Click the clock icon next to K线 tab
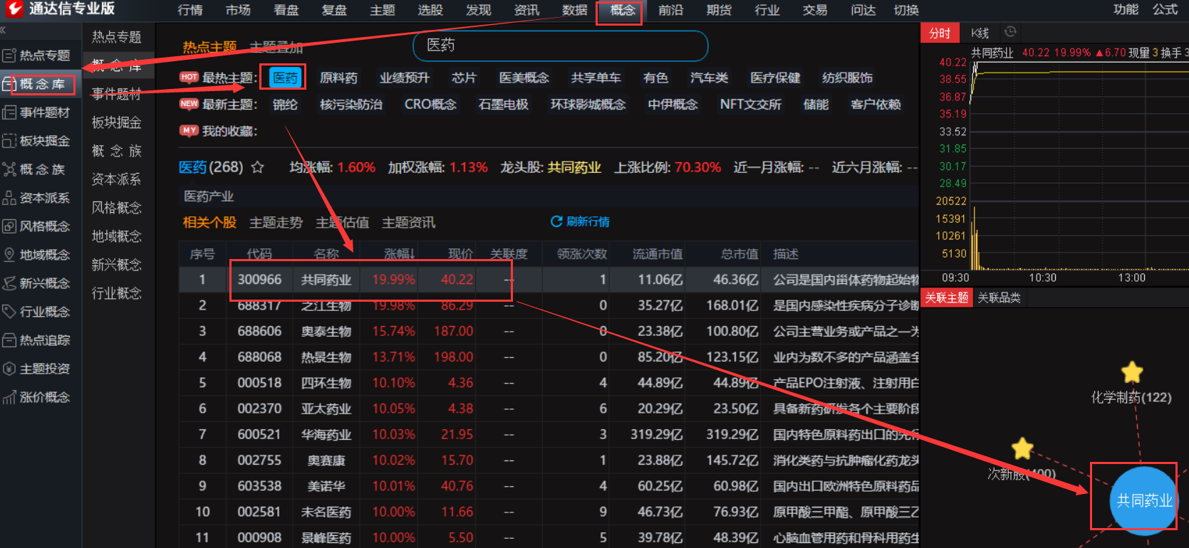1189x548 pixels. [1010, 32]
